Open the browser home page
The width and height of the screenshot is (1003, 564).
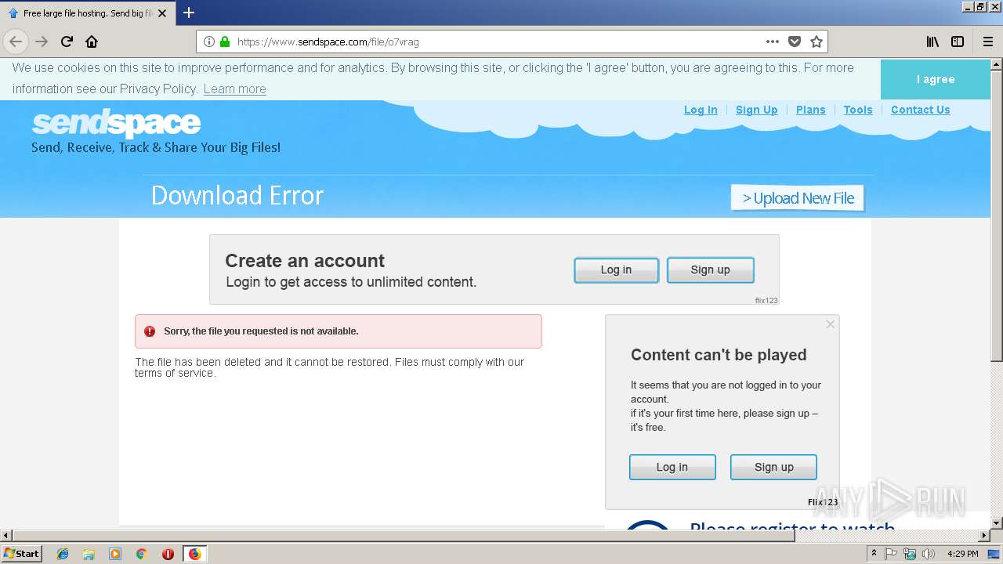pyautogui.click(x=92, y=42)
